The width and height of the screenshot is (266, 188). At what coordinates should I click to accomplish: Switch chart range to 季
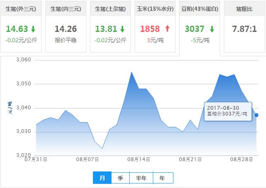pos(121,178)
